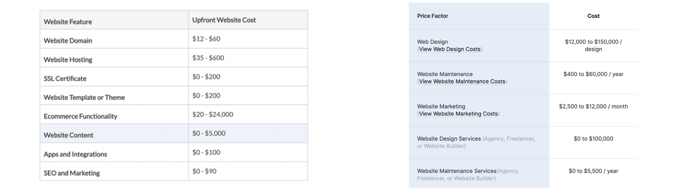This screenshot has width=700, height=193.
Task: Select the $2,500 to $12,000 / month cost
Action: tap(593, 107)
